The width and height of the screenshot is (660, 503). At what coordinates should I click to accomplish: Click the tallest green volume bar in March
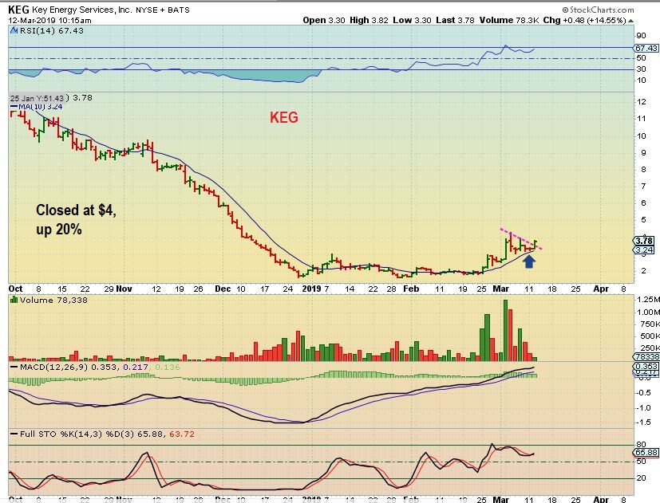tap(505, 330)
